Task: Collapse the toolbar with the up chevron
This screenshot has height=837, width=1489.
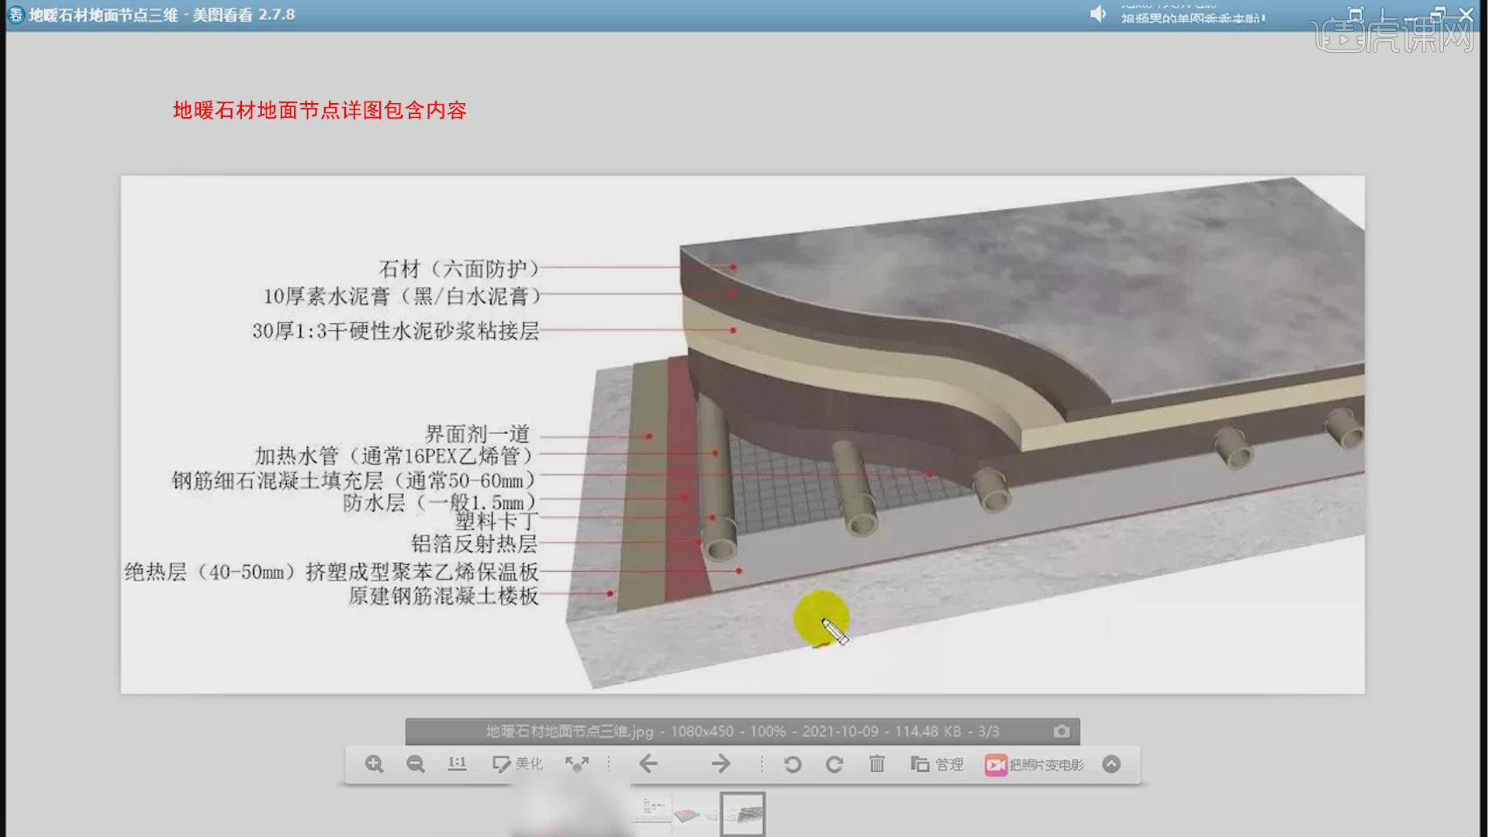Action: (1111, 764)
